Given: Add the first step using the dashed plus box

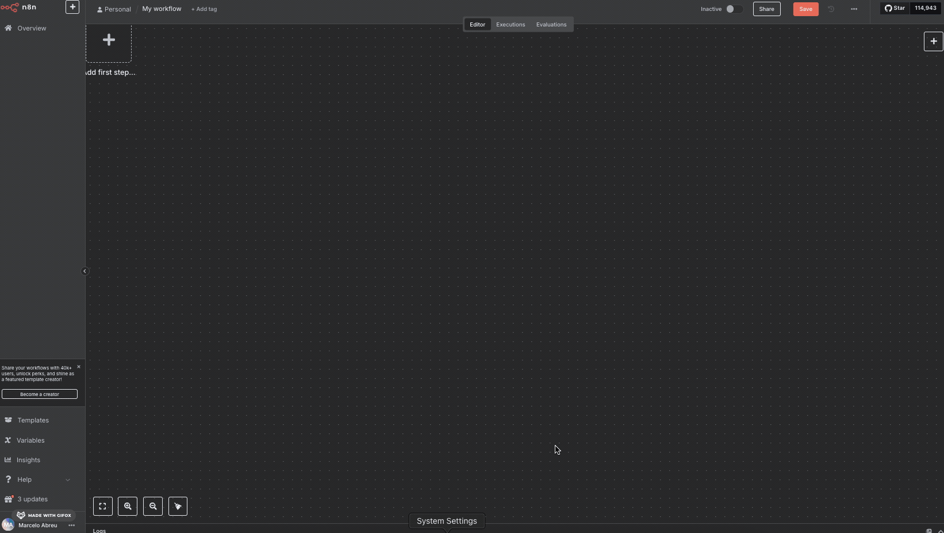Looking at the screenshot, I should click(109, 39).
